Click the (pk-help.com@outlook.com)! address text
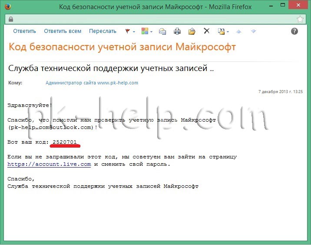The image size is (311, 245). [53, 127]
